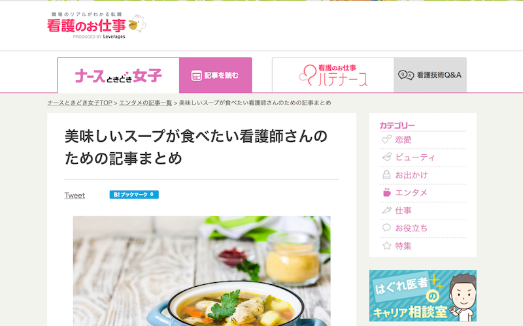Screen dimensions: 523x326
Task: Select the 看護技術Q&A tab
Action: pos(430,75)
